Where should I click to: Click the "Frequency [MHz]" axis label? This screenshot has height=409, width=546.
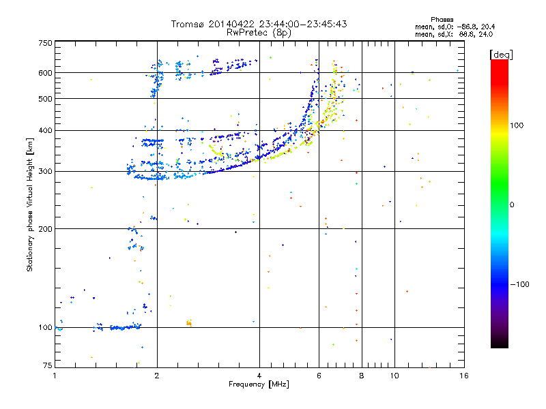259,384
